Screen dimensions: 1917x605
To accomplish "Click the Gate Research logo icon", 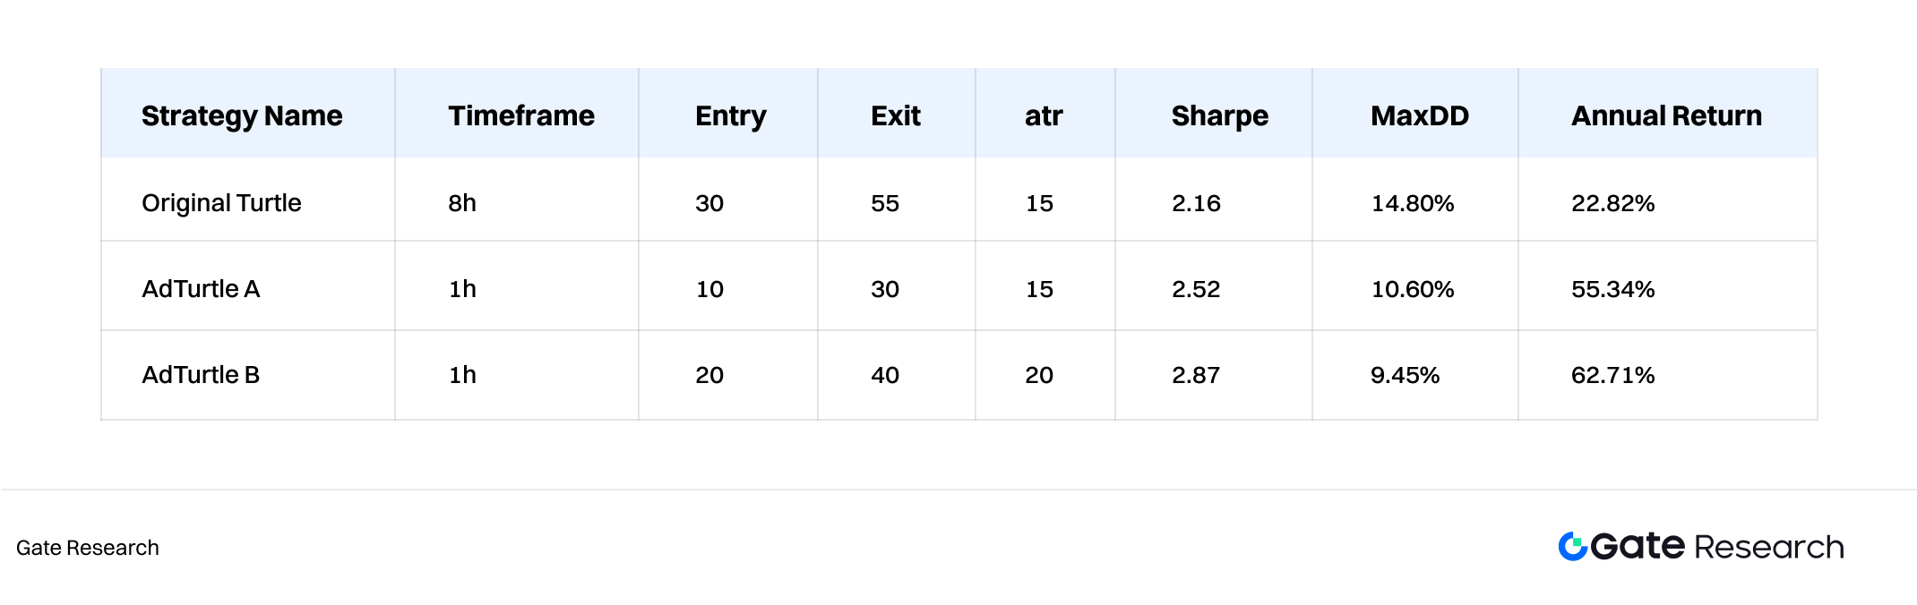I will [1573, 546].
